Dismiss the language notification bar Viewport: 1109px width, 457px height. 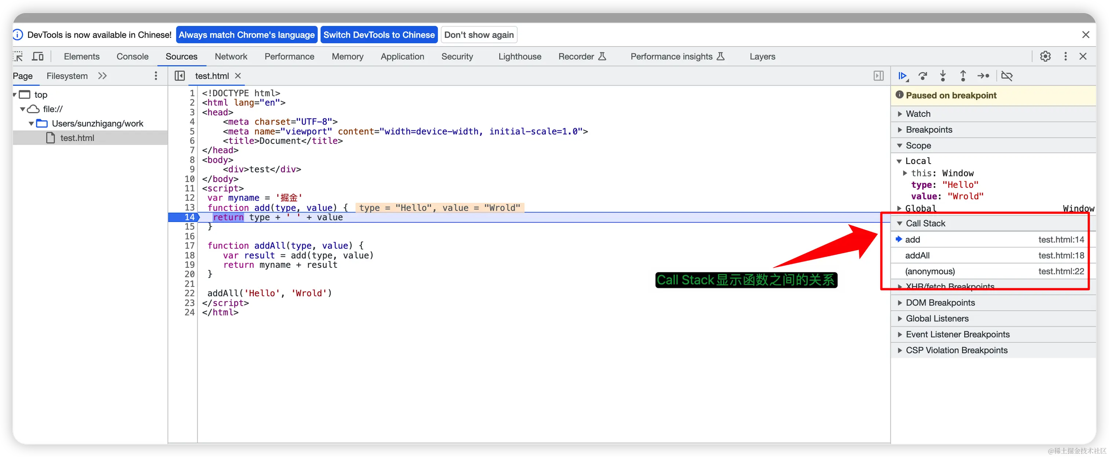point(1085,35)
